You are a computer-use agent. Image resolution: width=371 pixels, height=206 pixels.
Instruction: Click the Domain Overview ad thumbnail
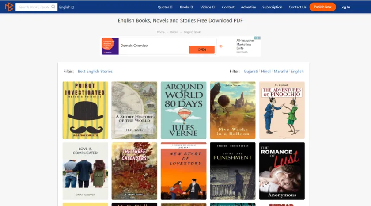point(110,46)
